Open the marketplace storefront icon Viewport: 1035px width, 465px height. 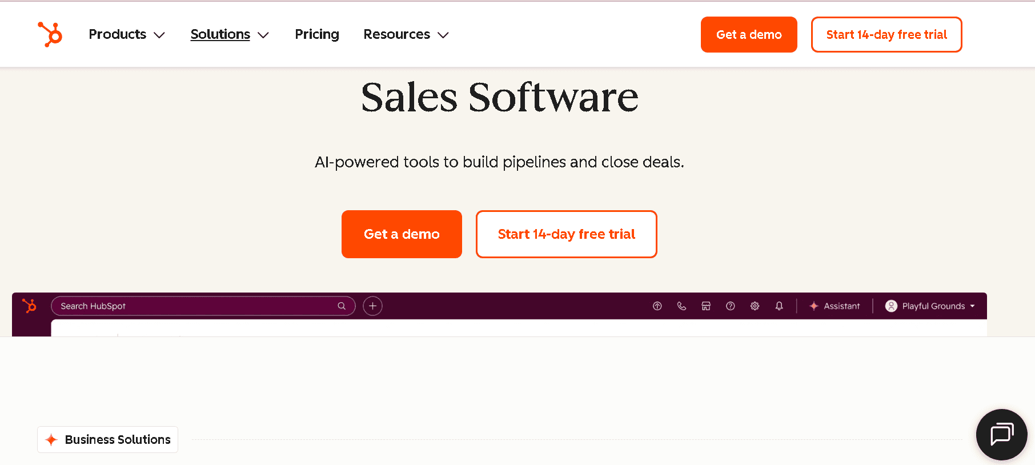click(706, 306)
